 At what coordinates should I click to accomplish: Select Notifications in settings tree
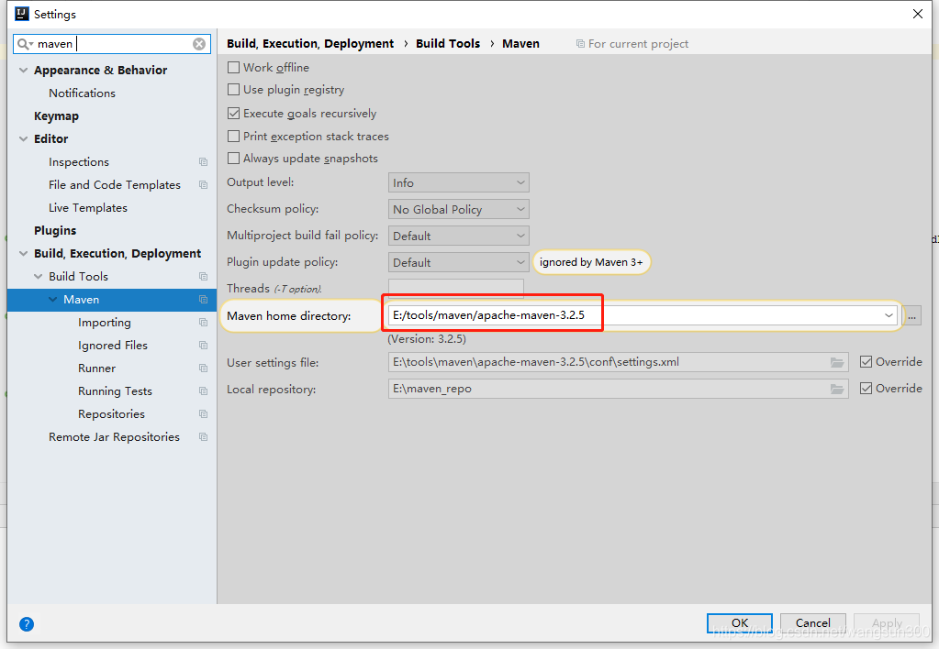coord(82,93)
